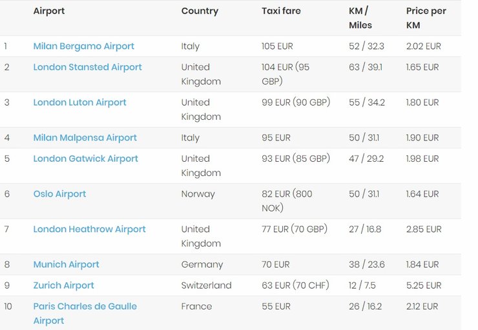The width and height of the screenshot is (478, 330).
Task: Click the Price per KM column header
Action: coord(426,18)
